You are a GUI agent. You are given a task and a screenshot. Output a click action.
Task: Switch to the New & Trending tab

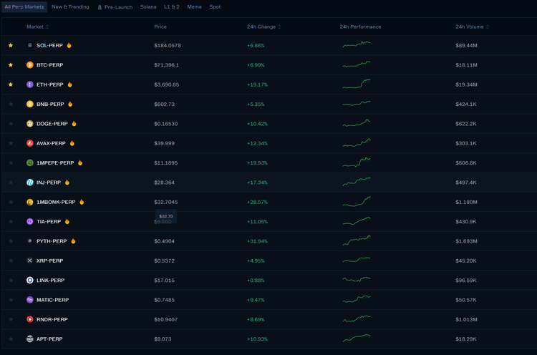pos(70,7)
